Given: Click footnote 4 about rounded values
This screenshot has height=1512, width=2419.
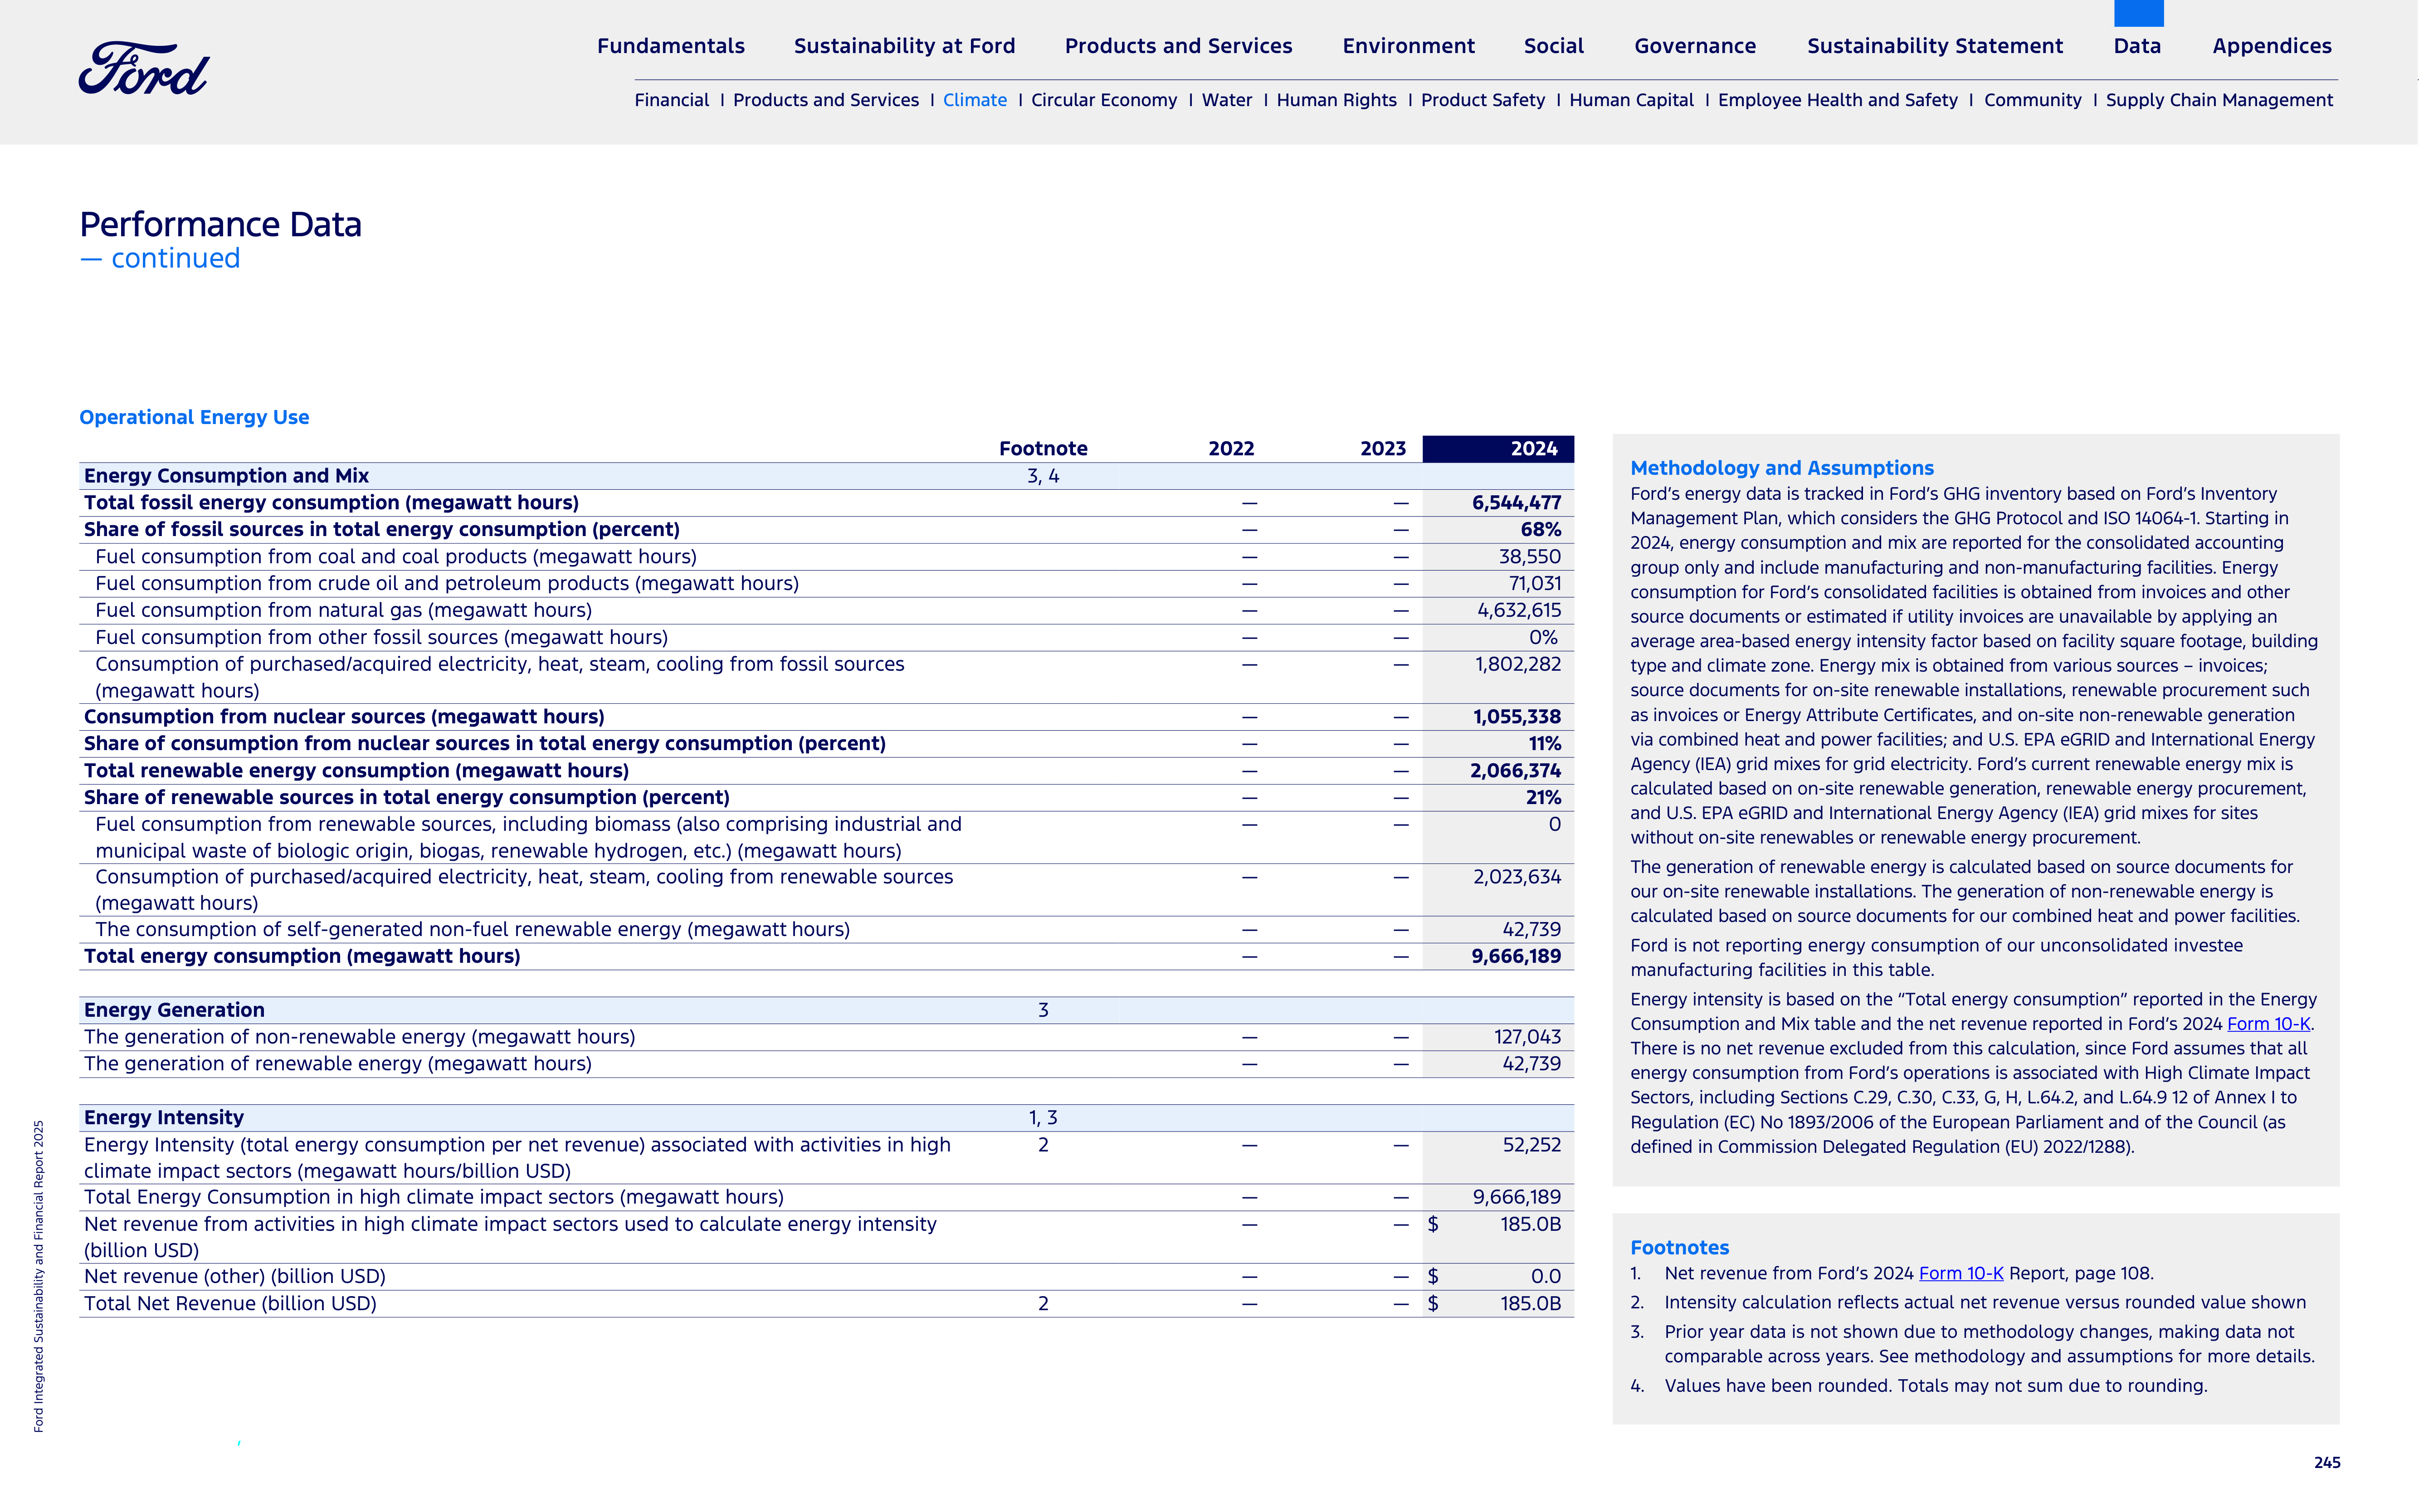Looking at the screenshot, I should (x=1918, y=1386).
